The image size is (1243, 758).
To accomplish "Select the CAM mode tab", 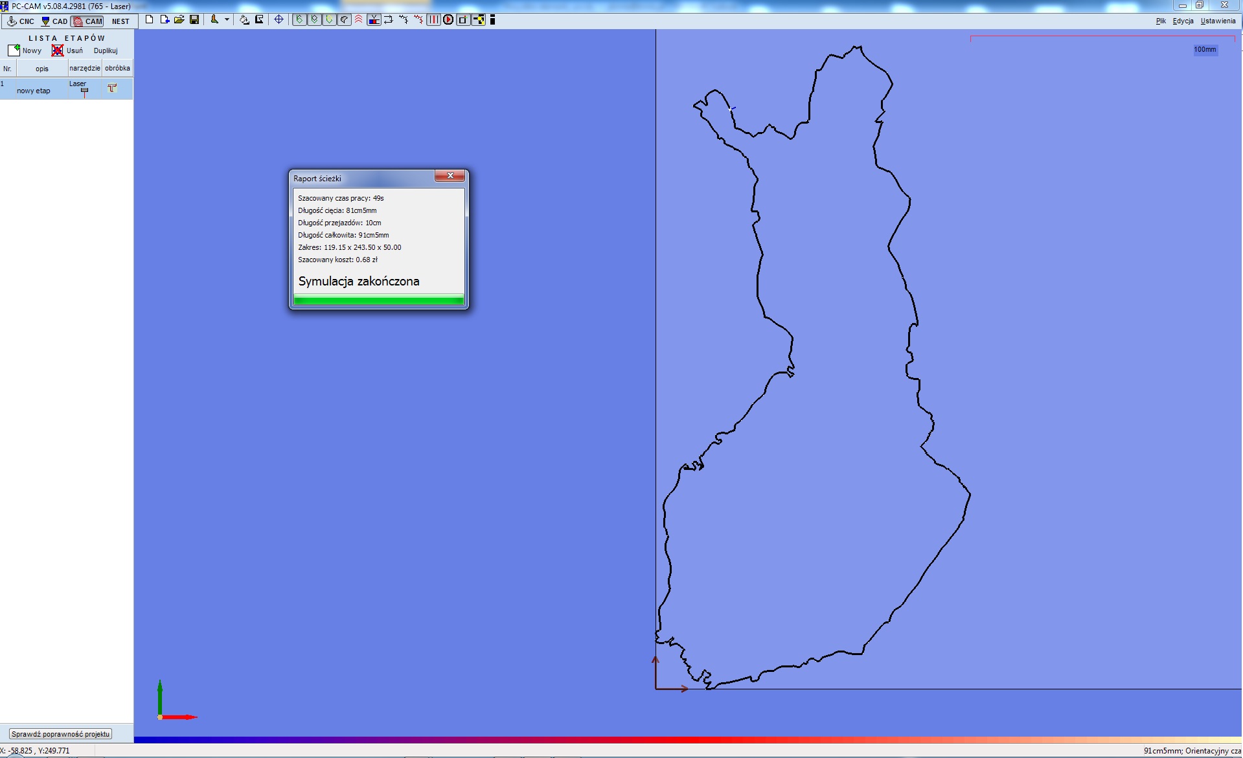I will pyautogui.click(x=87, y=21).
